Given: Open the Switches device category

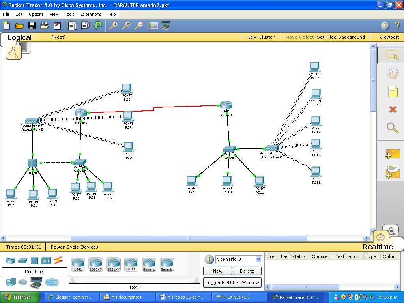Looking at the screenshot, I should pos(22,260).
